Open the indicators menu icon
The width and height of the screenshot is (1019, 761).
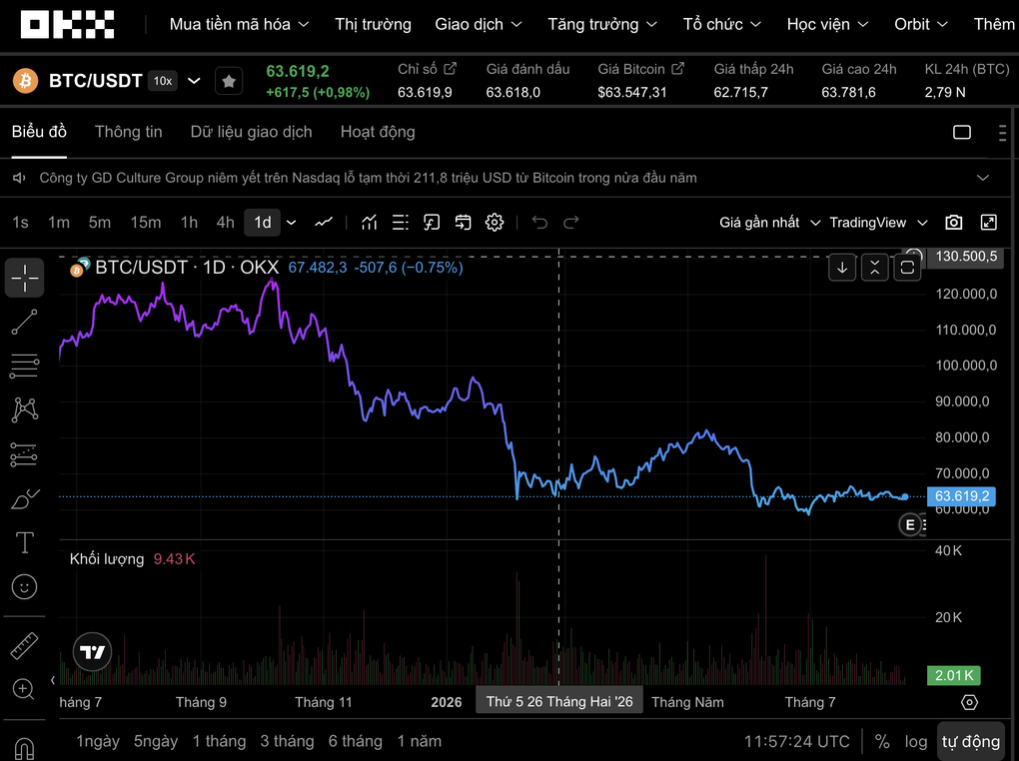coord(369,223)
